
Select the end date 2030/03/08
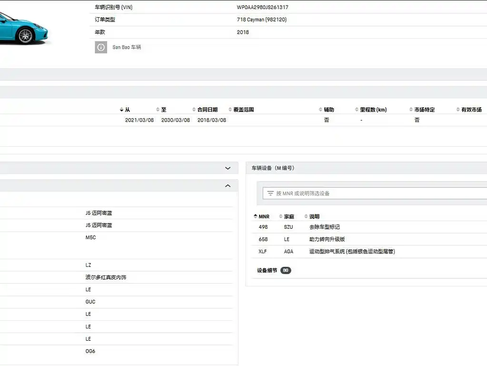point(176,120)
